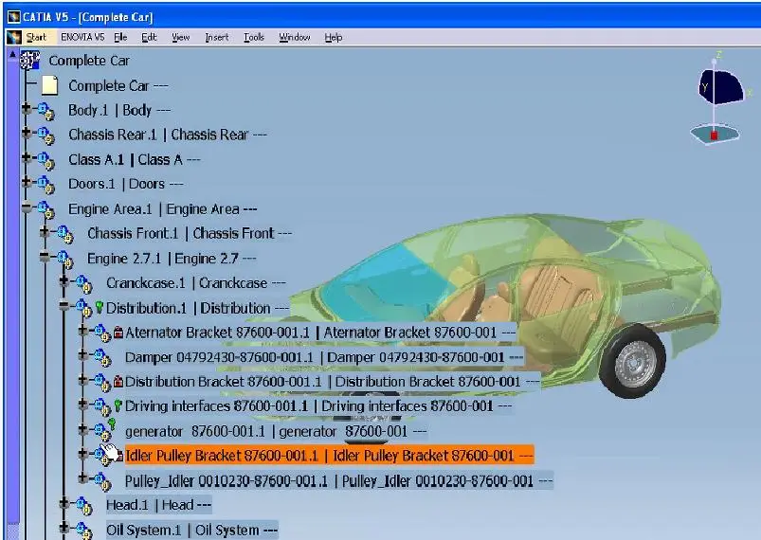Click the Oil System.1 product gear icon
This screenshot has height=540, width=761.
pos(84,531)
